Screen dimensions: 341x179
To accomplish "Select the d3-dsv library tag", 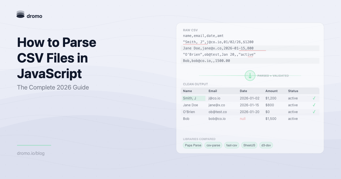I will 266,145.
